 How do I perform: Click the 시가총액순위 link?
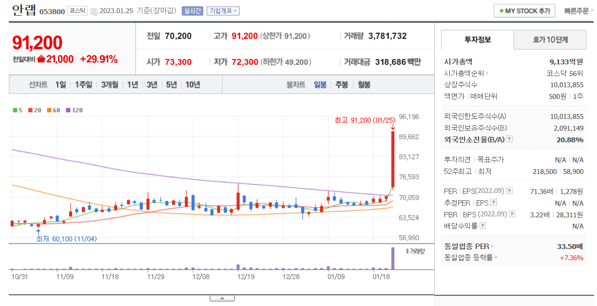[463, 74]
